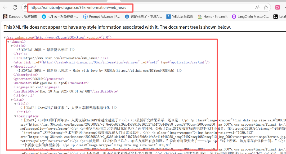Image resolution: width=286 pixels, height=154 pixels.
Task: Open the Leia bookmark at the bar's end
Action: pyautogui.click(x=280, y=17)
